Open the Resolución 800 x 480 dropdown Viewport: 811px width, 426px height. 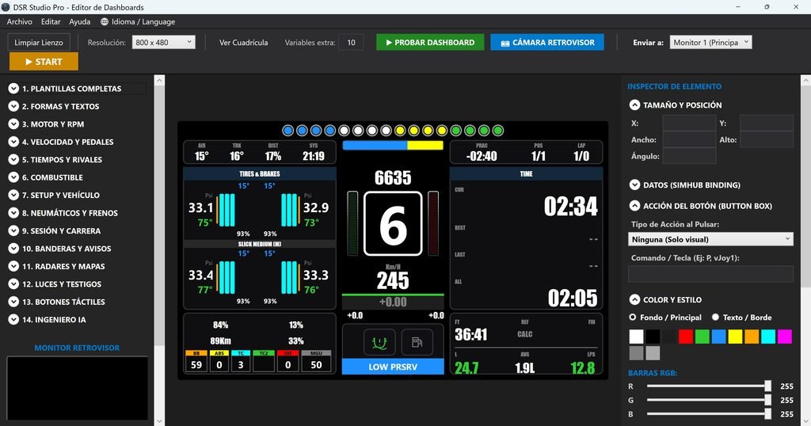(163, 43)
